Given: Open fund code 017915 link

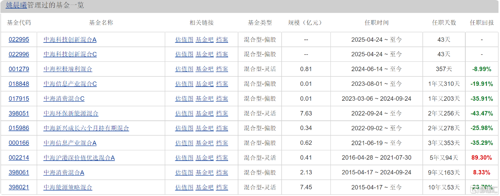Looking at the screenshot, I should pyautogui.click(x=19, y=99).
